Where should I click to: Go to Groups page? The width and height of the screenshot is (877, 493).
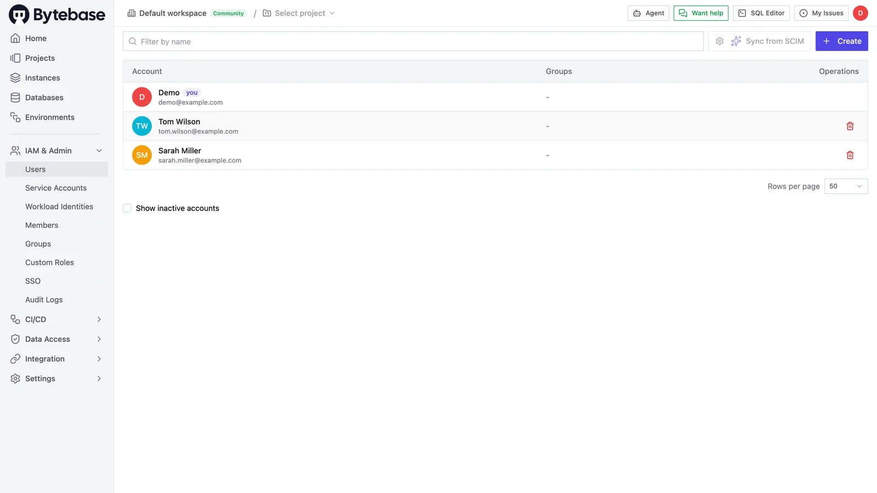pyautogui.click(x=56, y=244)
